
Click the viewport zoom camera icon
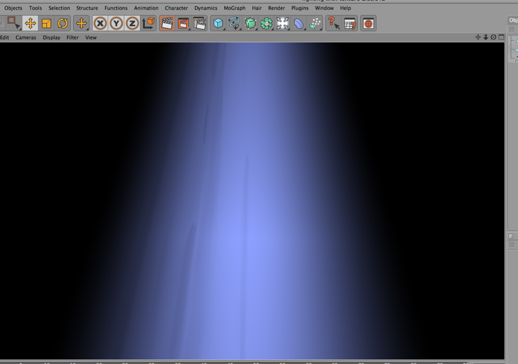coord(486,37)
